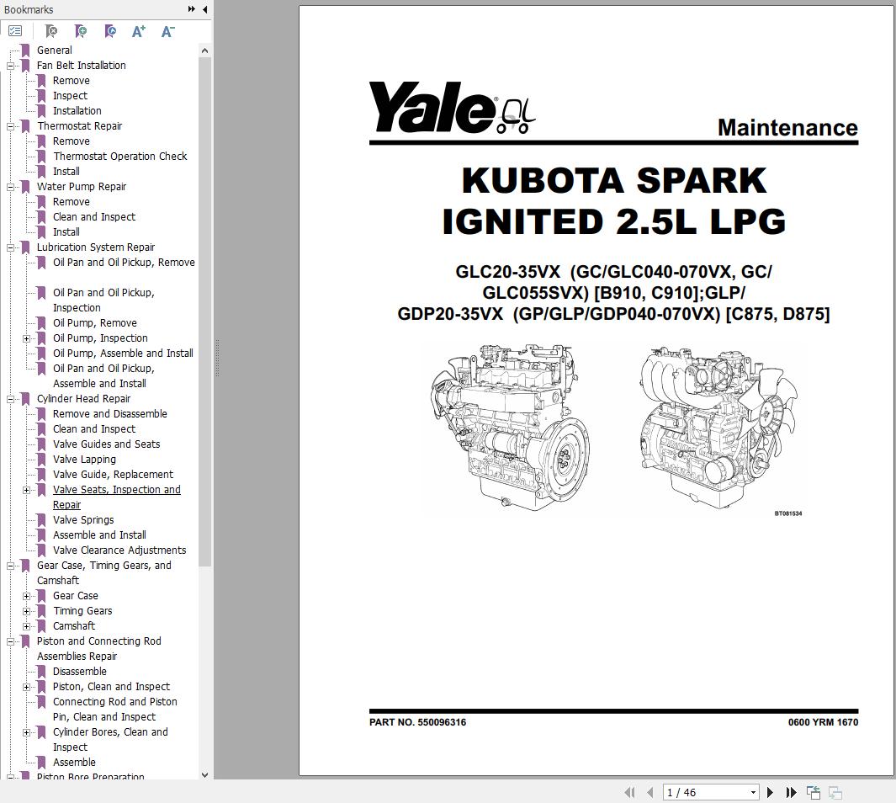896x803 pixels.
Task: Collapse the Lubrication System Repair node
Action: click(x=10, y=247)
